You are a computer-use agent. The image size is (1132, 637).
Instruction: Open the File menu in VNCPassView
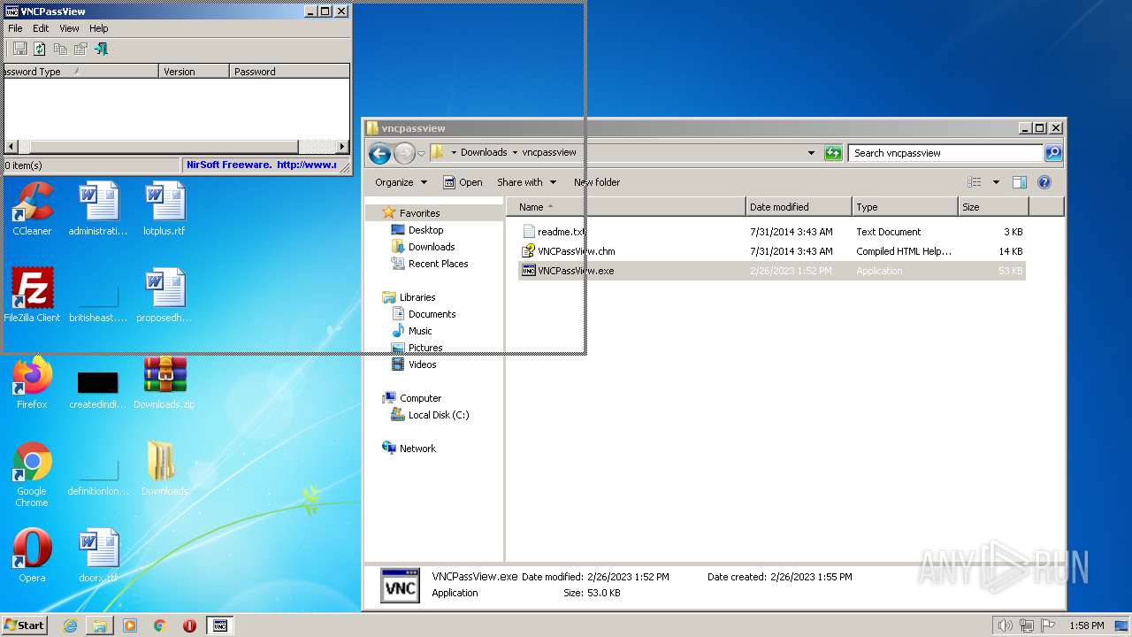pyautogui.click(x=15, y=28)
